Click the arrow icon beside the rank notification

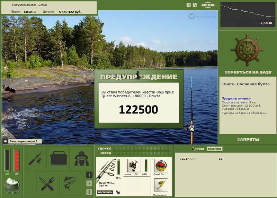coord(5,141)
